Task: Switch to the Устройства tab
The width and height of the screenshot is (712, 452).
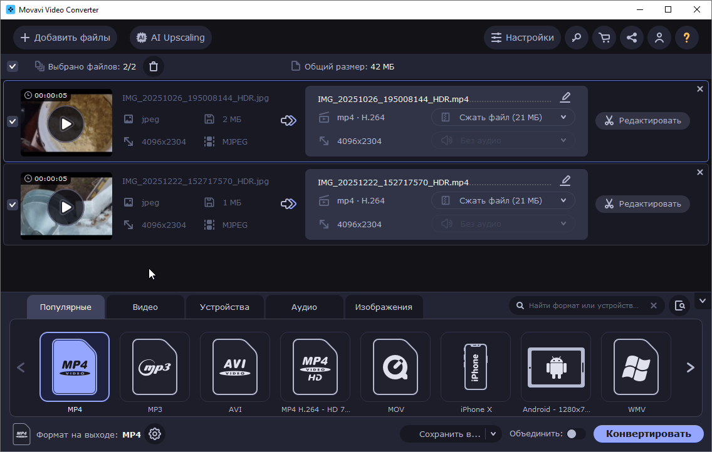Action: (224, 307)
